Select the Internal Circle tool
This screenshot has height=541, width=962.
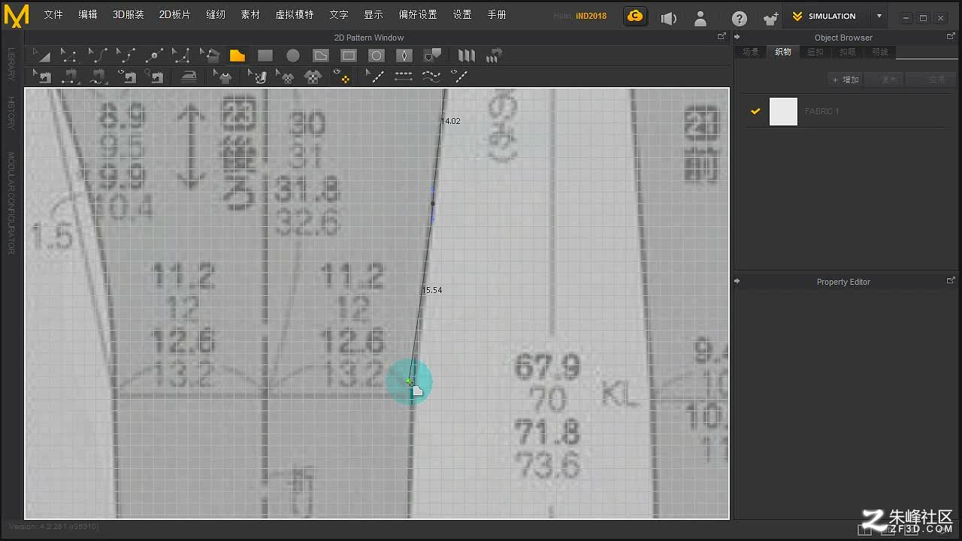click(x=377, y=56)
